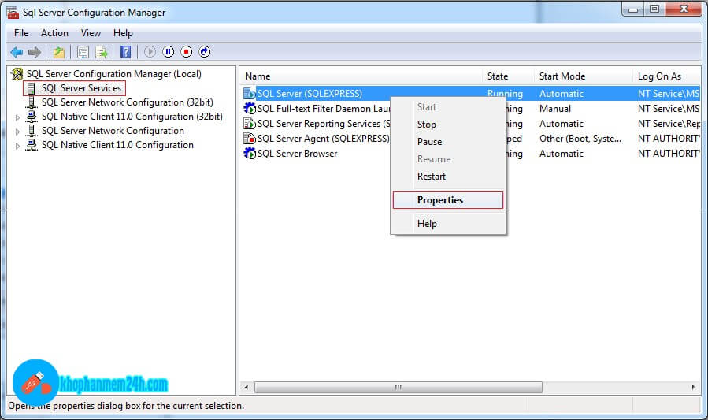Expand SQL Native Client 11.0 Configuration (32bit) node

[18, 117]
